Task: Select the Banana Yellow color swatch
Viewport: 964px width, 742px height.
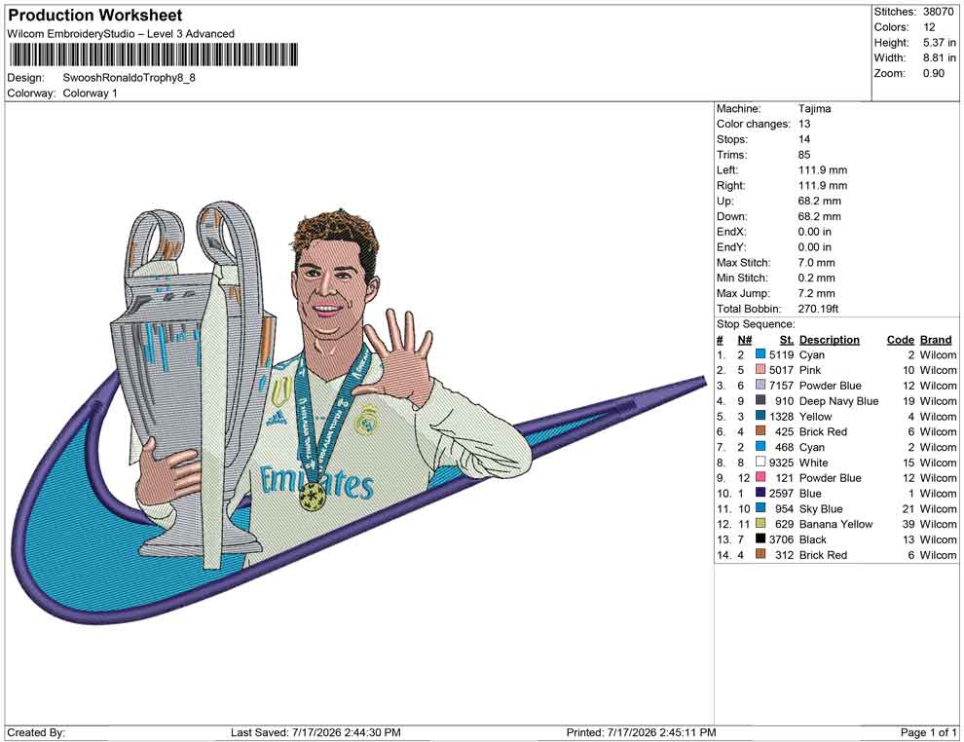Action: coord(760,523)
